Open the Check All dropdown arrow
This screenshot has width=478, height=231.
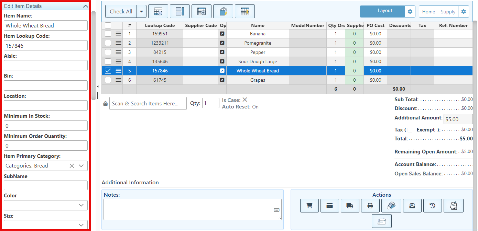[x=141, y=11]
